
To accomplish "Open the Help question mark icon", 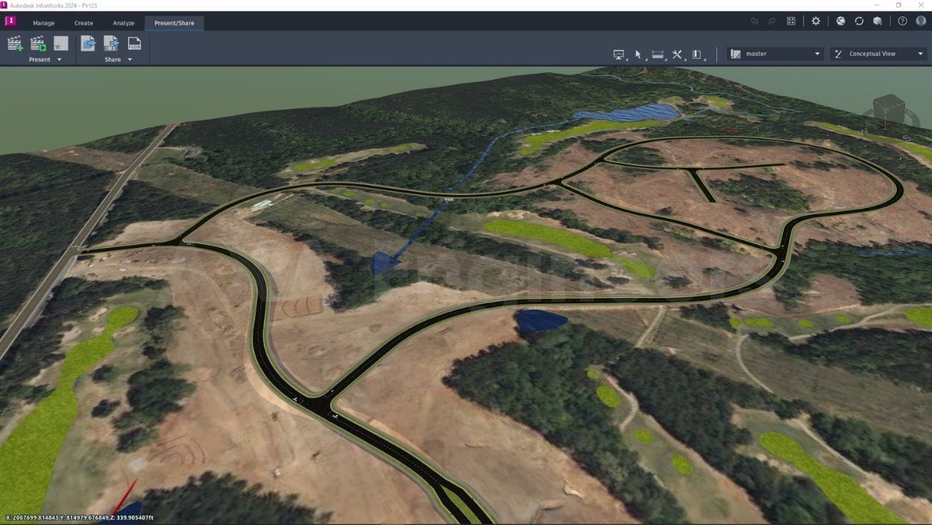I will (x=901, y=21).
